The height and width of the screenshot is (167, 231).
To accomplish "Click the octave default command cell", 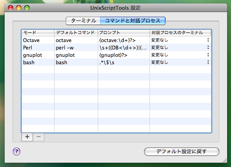I will click(76, 40).
